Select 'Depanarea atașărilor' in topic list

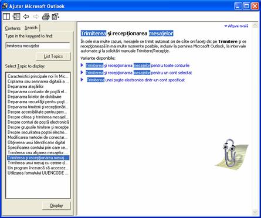(x=26, y=87)
